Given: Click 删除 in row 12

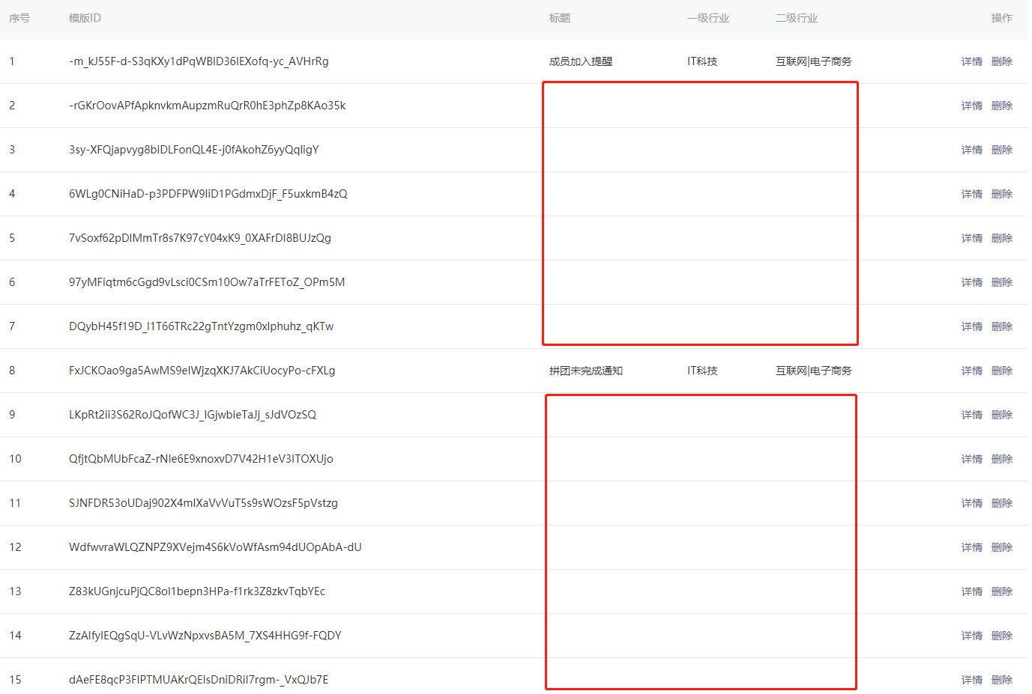Looking at the screenshot, I should tap(1001, 547).
